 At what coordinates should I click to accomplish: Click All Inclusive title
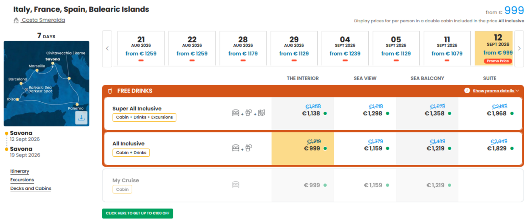coord(128,143)
